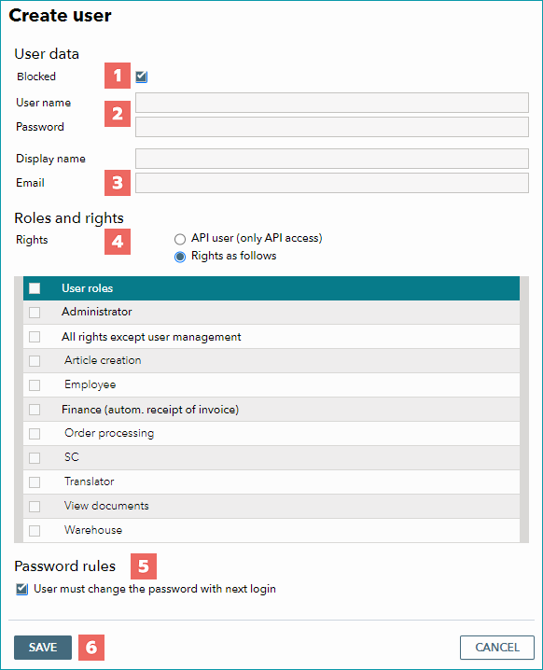This screenshot has width=543, height=670.
Task: Click the Display name text box
Action: click(x=332, y=159)
